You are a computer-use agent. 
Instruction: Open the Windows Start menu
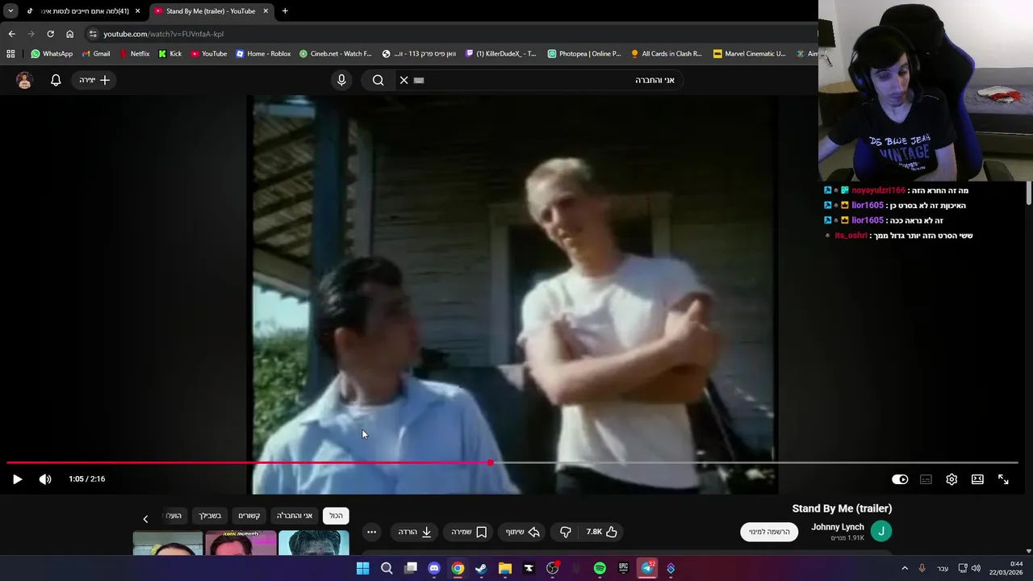[363, 568]
